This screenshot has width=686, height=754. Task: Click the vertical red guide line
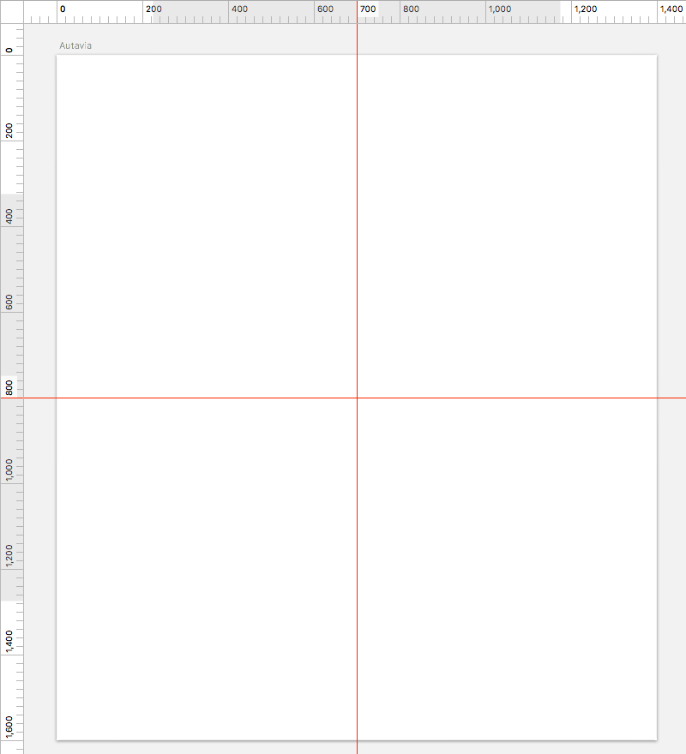click(358, 192)
